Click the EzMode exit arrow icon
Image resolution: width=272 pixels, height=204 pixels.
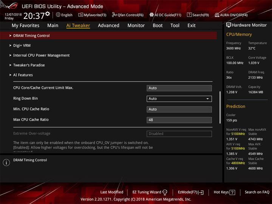pyautogui.click(x=201, y=192)
